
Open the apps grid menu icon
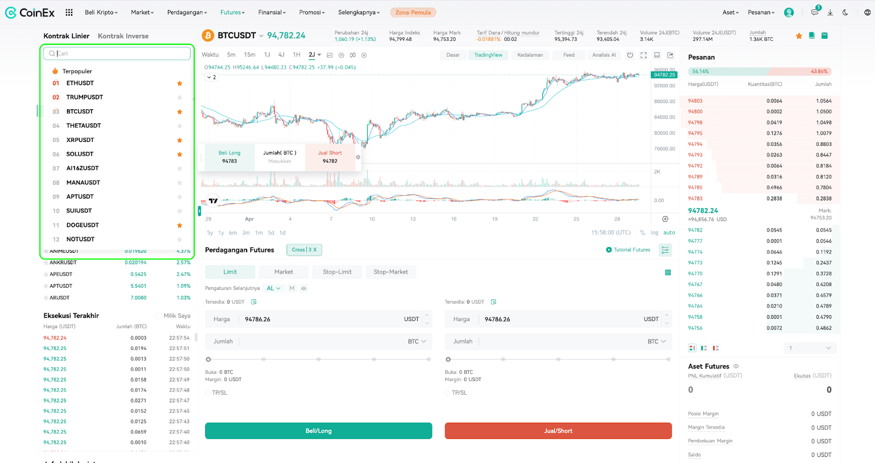(x=69, y=12)
